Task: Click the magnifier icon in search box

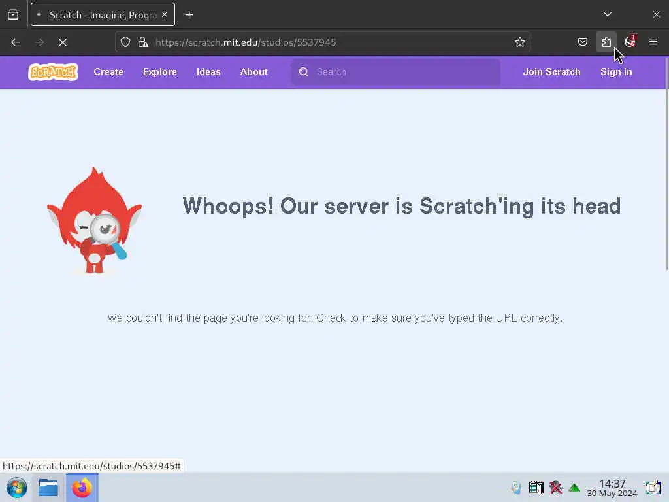Action: (x=303, y=72)
